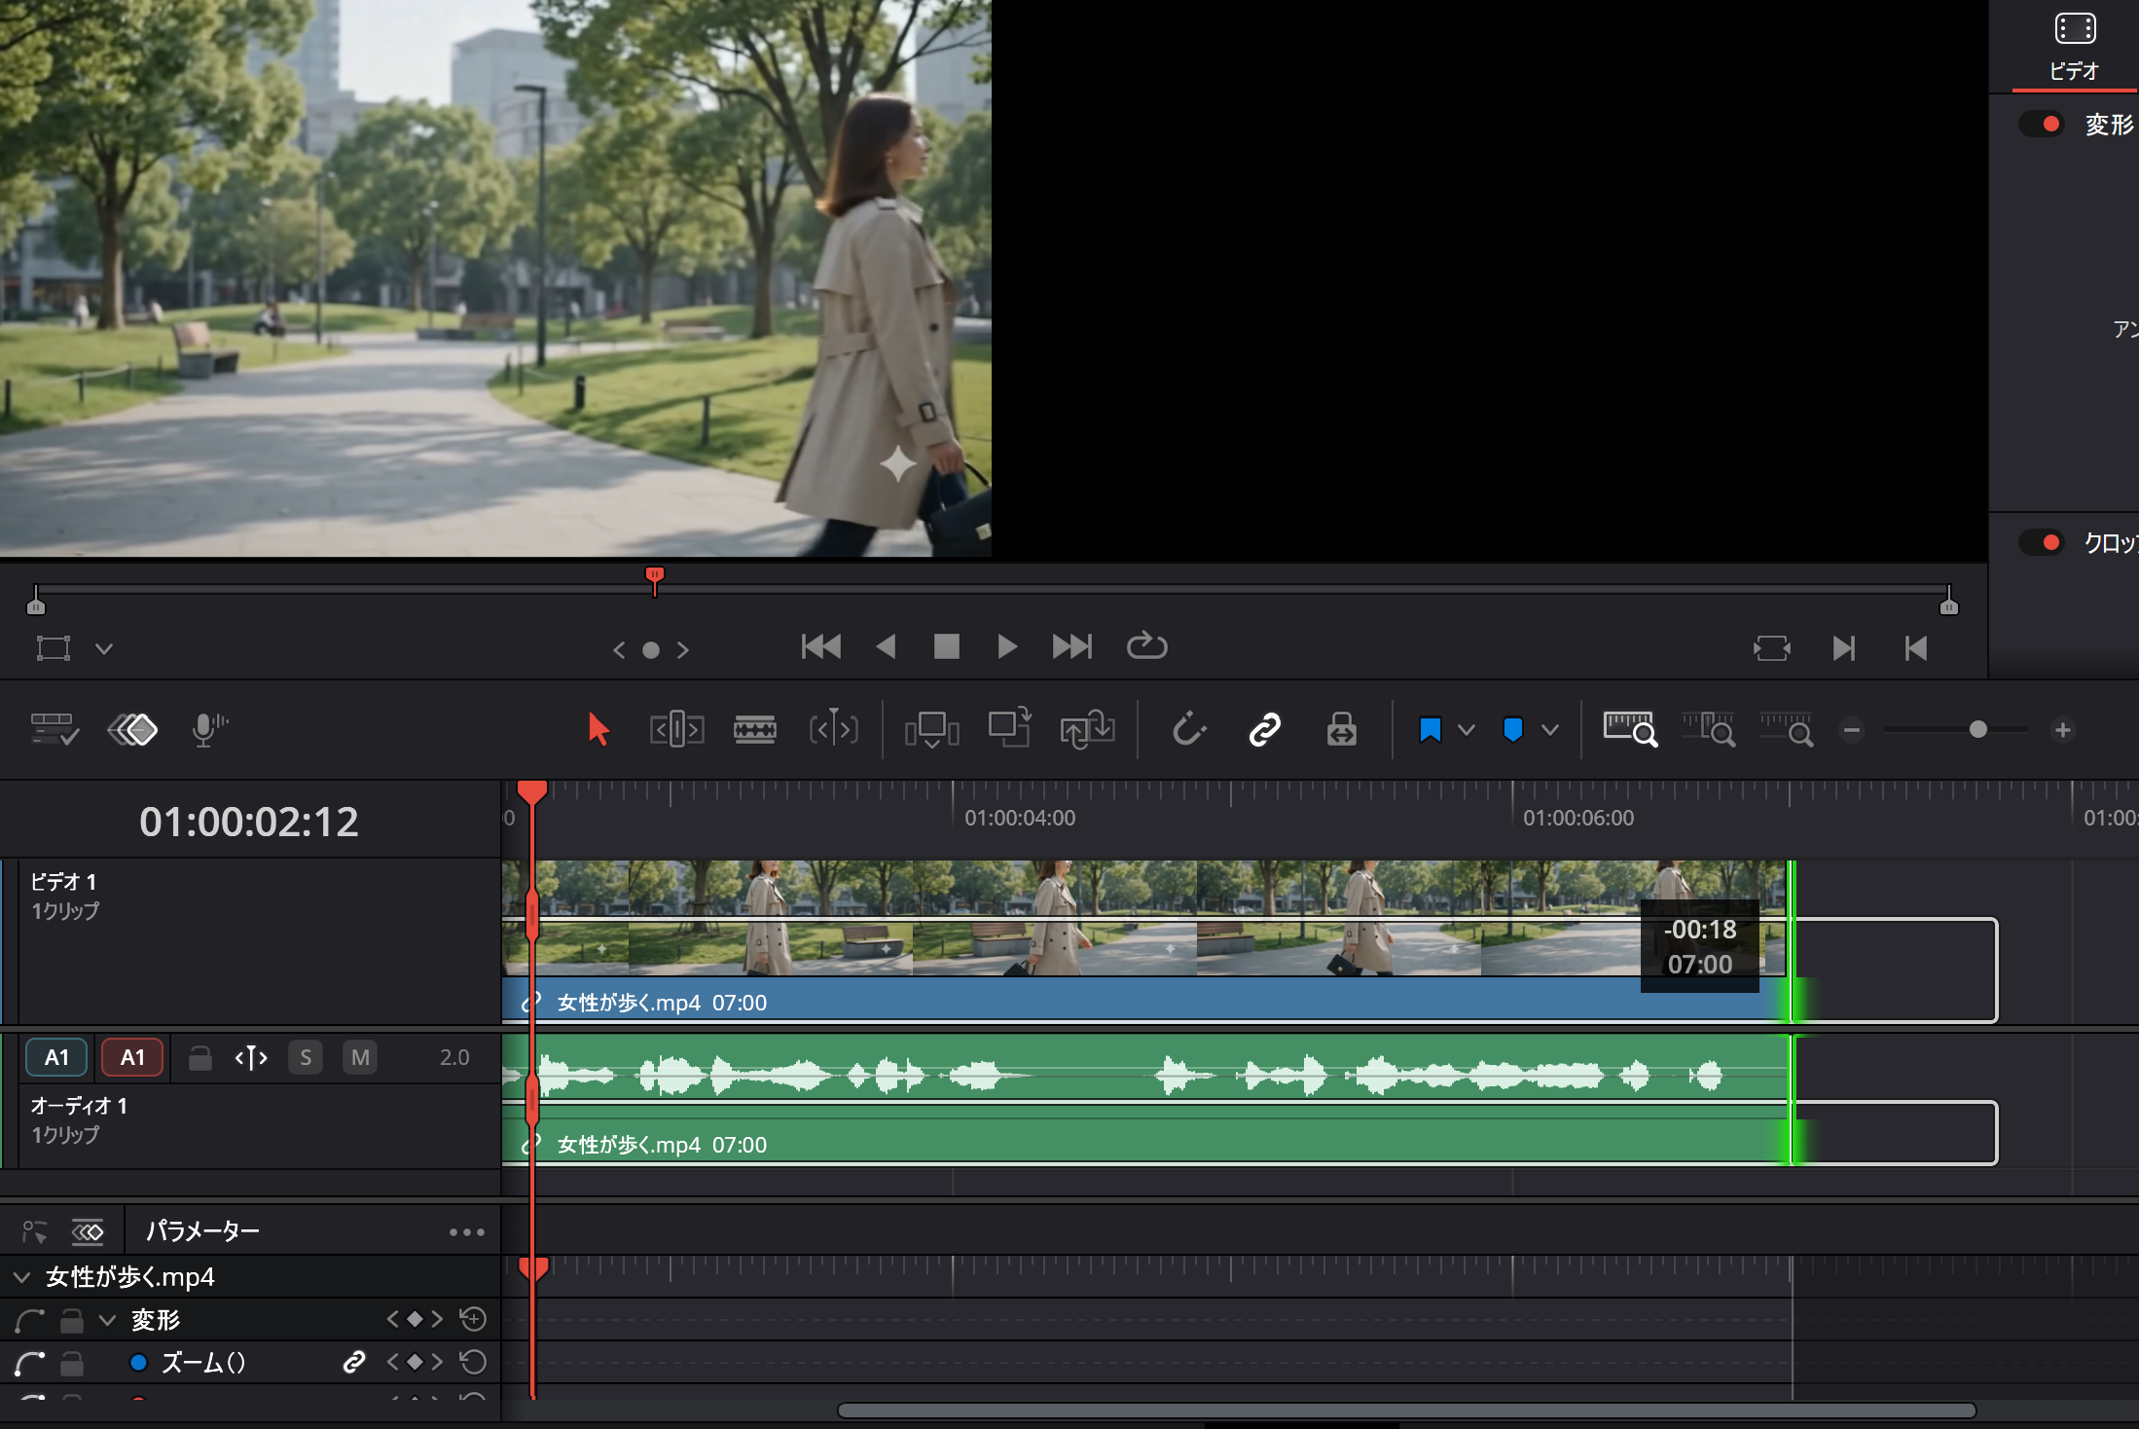Click the horizontal timeline scrollbar
Screen dimensions: 2139x1429
pyautogui.click(x=1407, y=1411)
